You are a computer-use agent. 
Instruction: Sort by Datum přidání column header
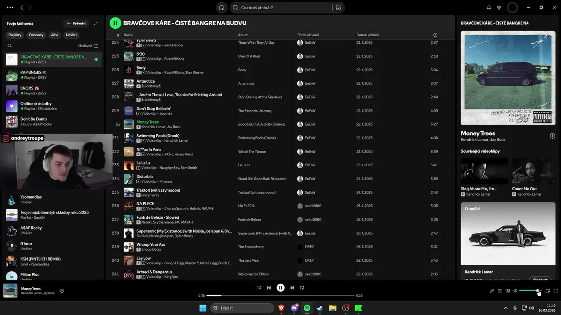[368, 35]
